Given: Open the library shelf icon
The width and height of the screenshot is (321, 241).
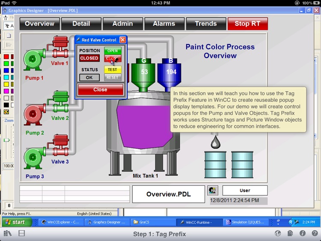Looking at the screenshot, I should click(x=8, y=233).
